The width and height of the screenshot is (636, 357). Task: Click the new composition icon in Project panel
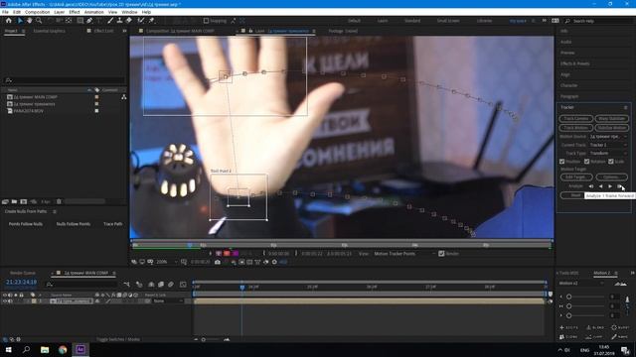point(24,201)
